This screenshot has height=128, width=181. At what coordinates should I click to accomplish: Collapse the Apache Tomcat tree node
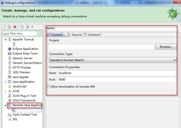(5, 39)
